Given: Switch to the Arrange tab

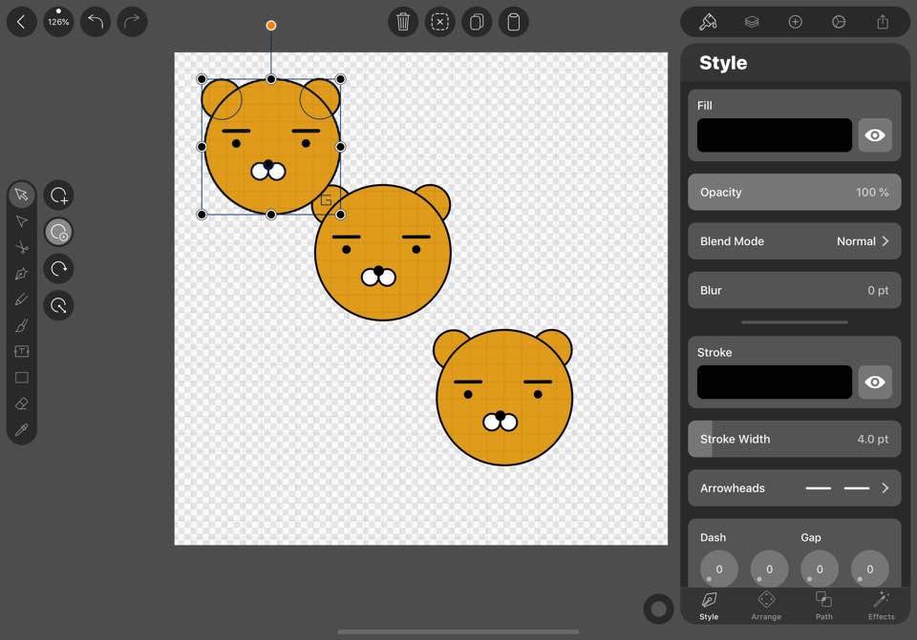Looking at the screenshot, I should pyautogui.click(x=766, y=606).
